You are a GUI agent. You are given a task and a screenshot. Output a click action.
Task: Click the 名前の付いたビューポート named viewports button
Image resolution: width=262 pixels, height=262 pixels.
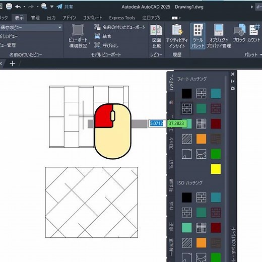tap(119, 27)
